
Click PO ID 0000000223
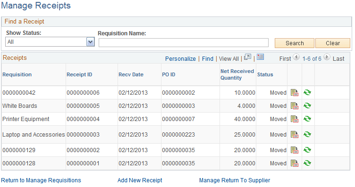[x=178, y=135]
